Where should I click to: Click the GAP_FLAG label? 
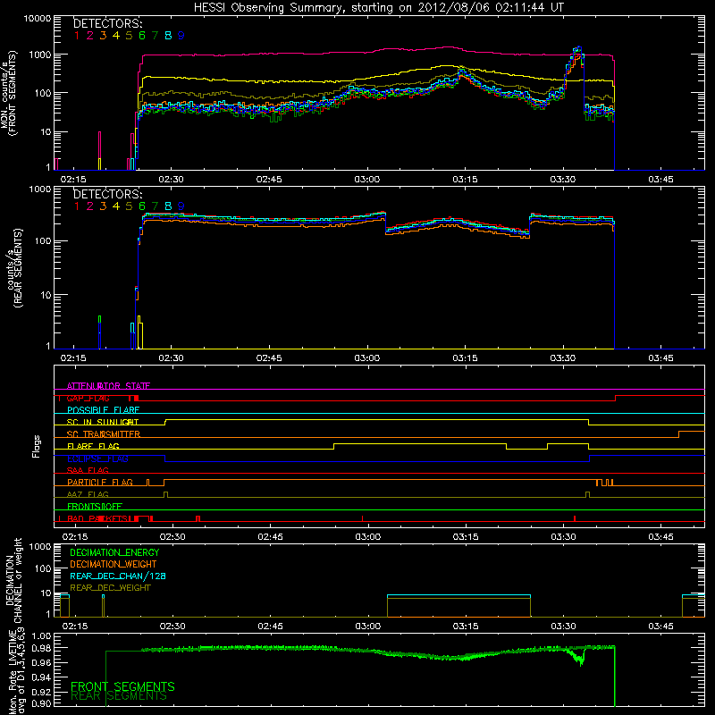tap(88, 398)
